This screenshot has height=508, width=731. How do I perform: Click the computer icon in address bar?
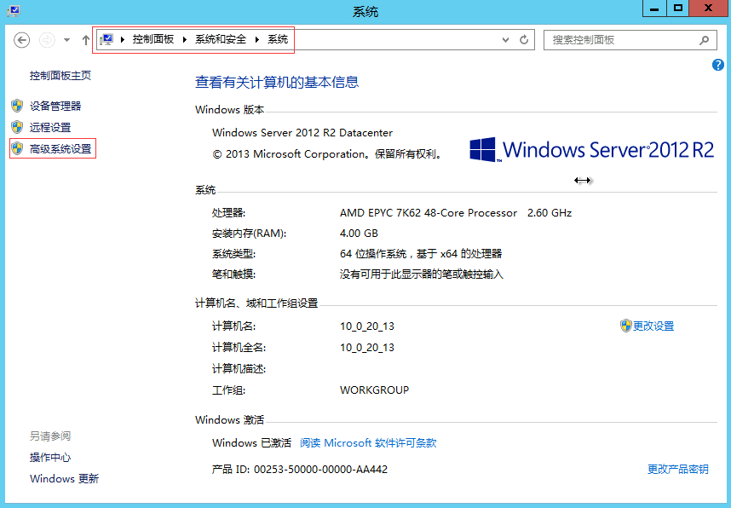107,39
